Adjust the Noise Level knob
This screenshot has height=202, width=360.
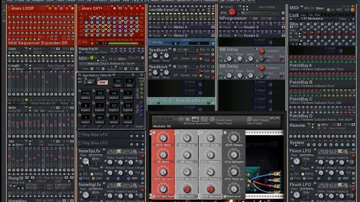[234, 189]
